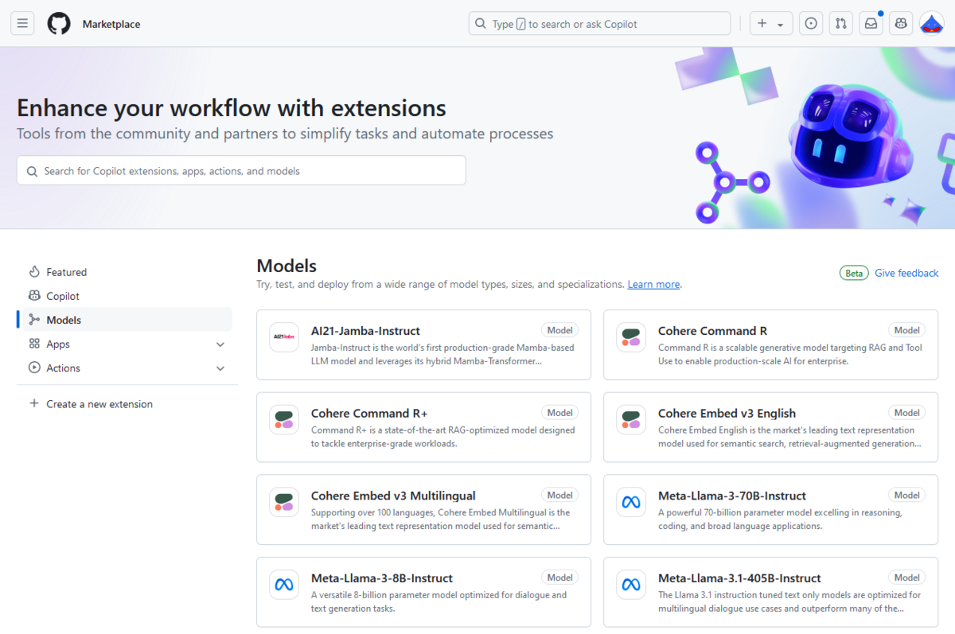
Task: Open the create-new dropdown caret in header
Action: coord(780,25)
